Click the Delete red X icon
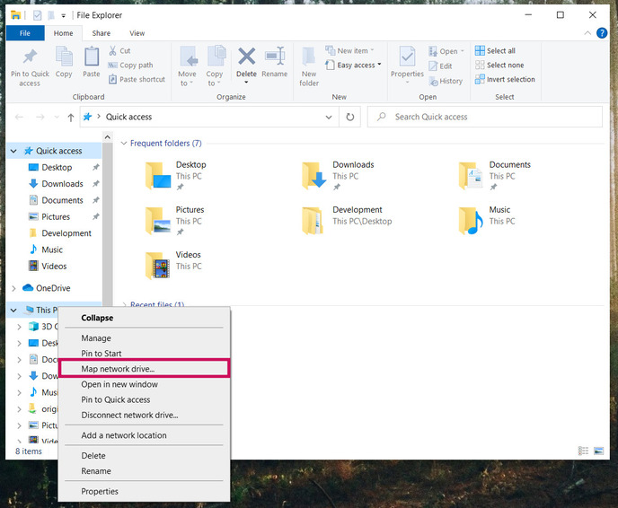 246,57
